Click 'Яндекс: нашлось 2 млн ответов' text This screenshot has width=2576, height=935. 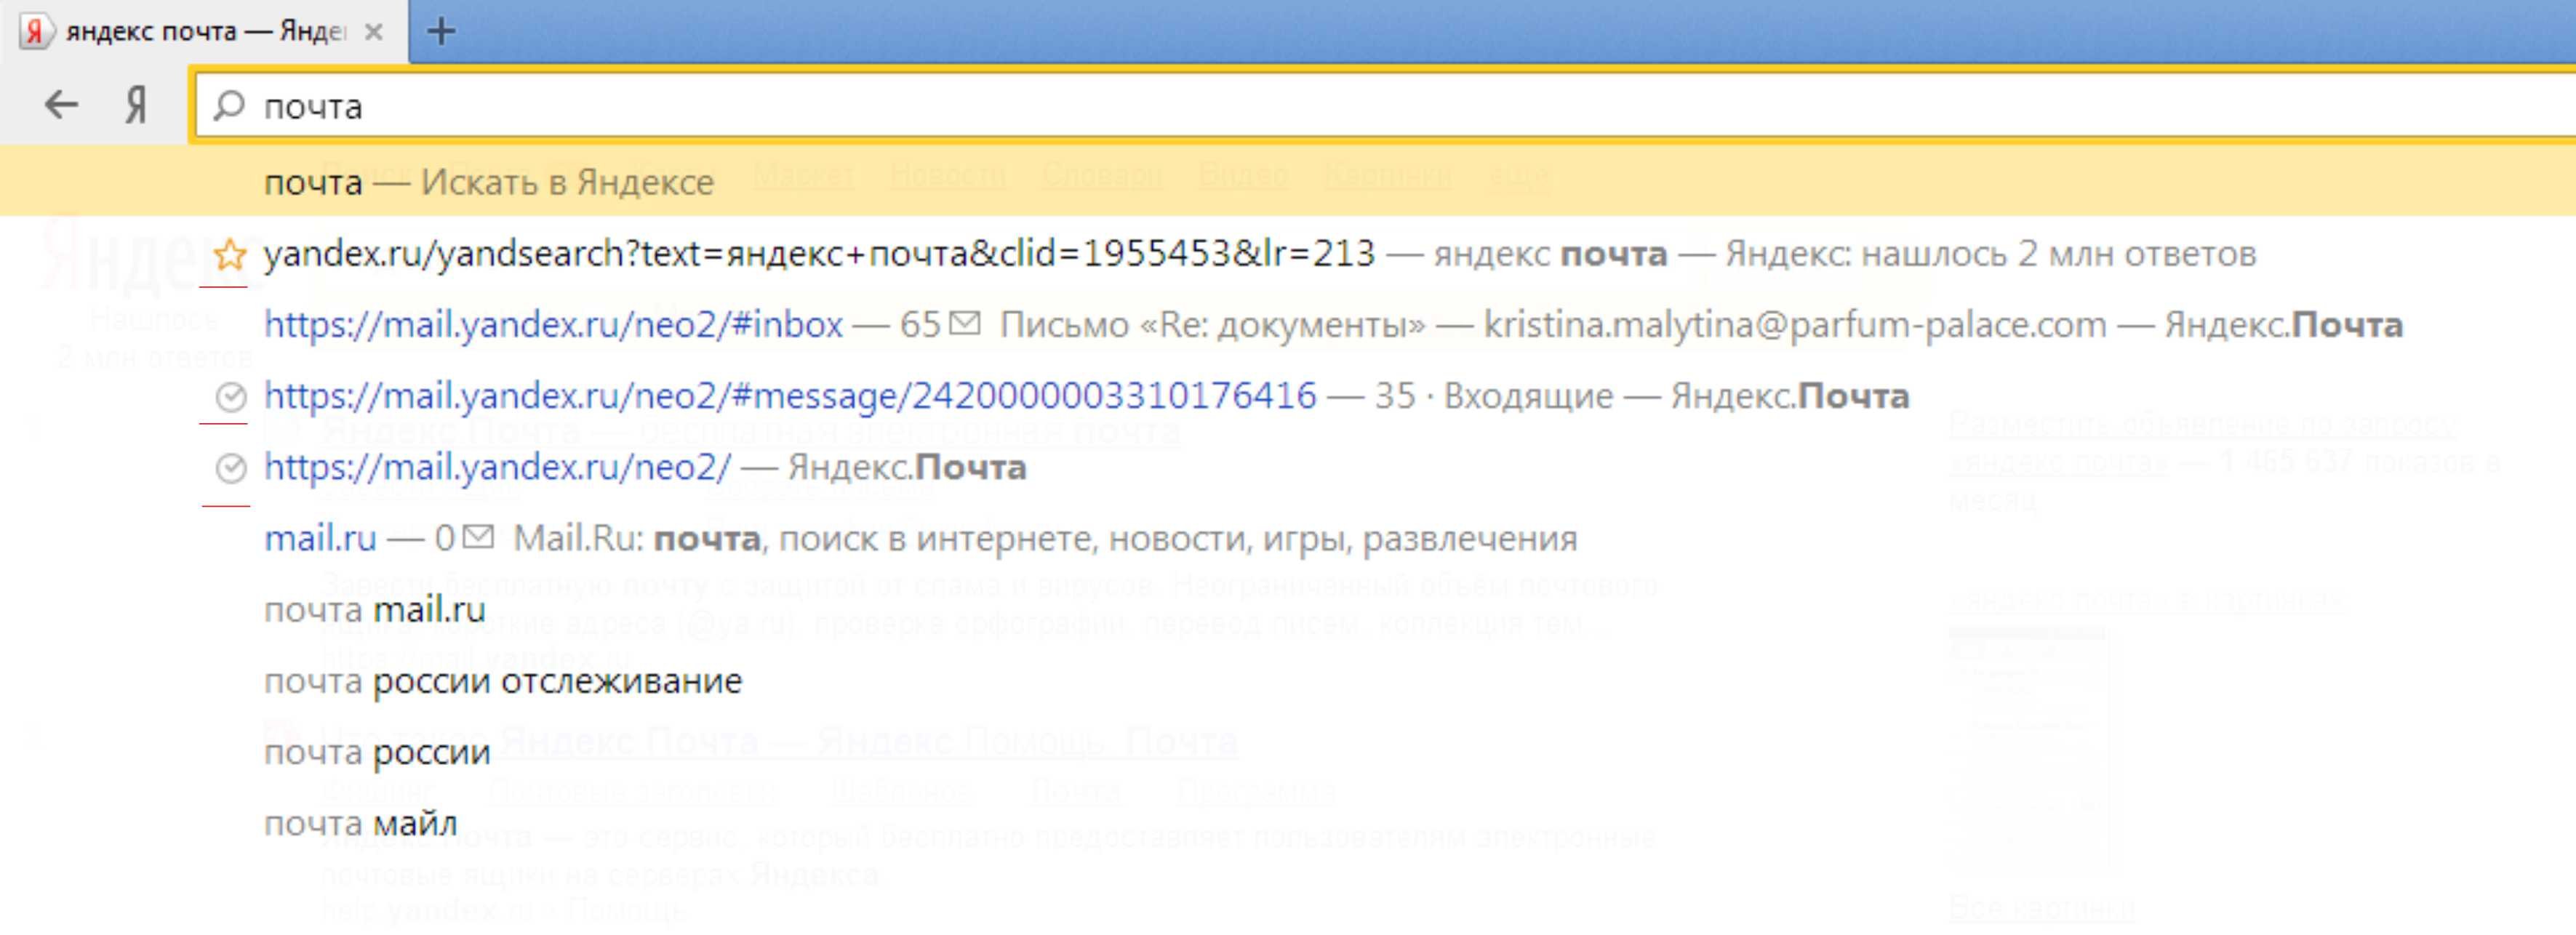(x=1990, y=254)
